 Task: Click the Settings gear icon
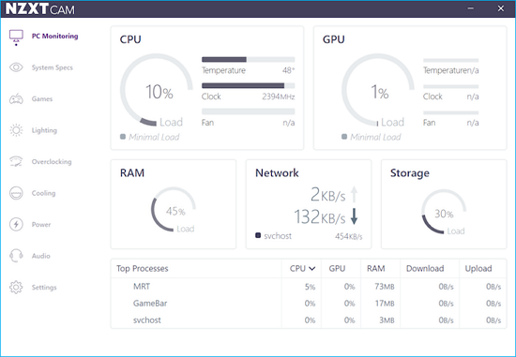pos(16,287)
